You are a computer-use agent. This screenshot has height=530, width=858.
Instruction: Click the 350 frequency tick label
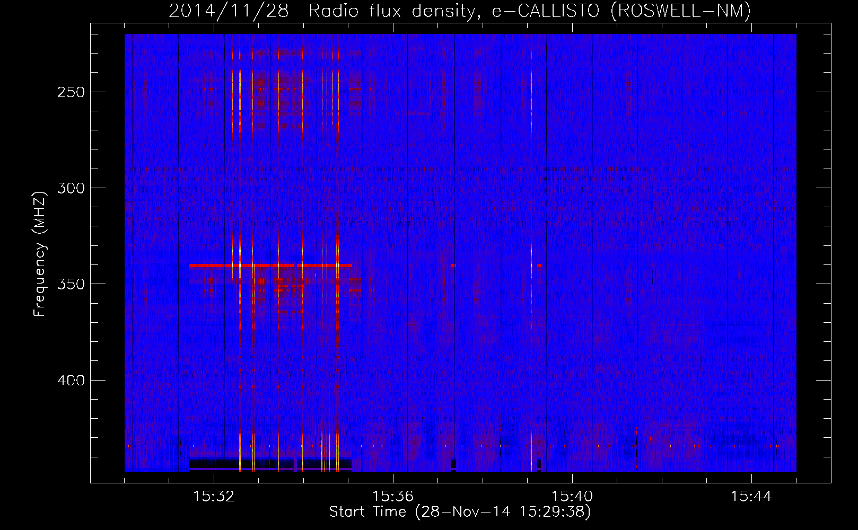71,284
